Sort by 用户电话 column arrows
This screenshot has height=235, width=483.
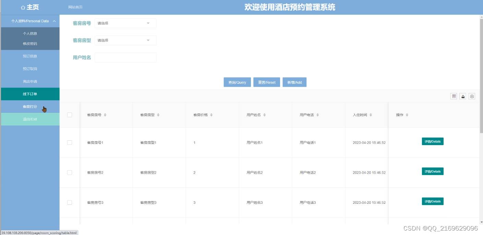[318, 115]
